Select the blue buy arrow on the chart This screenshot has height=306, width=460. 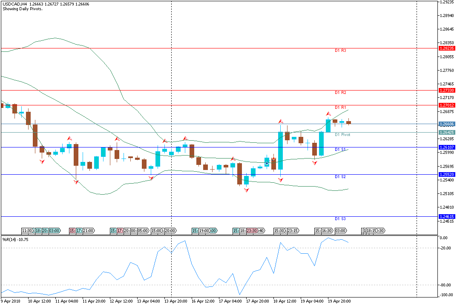(267, 163)
